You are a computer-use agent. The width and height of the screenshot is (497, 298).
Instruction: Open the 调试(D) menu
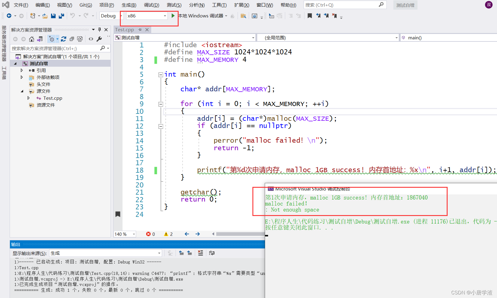pyautogui.click(x=151, y=5)
